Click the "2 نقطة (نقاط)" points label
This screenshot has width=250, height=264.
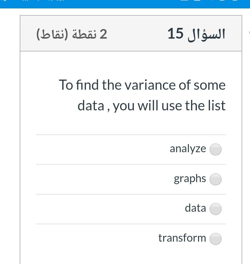(x=72, y=34)
